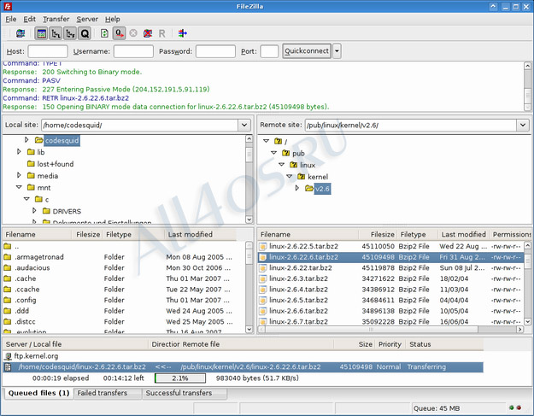Select the root folder icon in remote tree
The width and height of the screenshot is (534, 416).
(279, 141)
